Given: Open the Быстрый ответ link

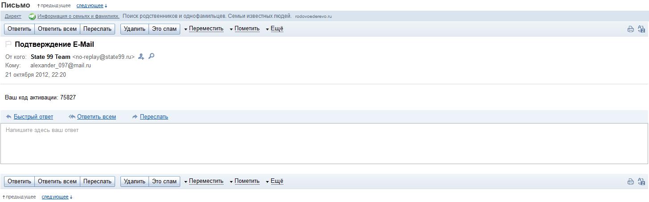Looking at the screenshot, I should [33, 117].
